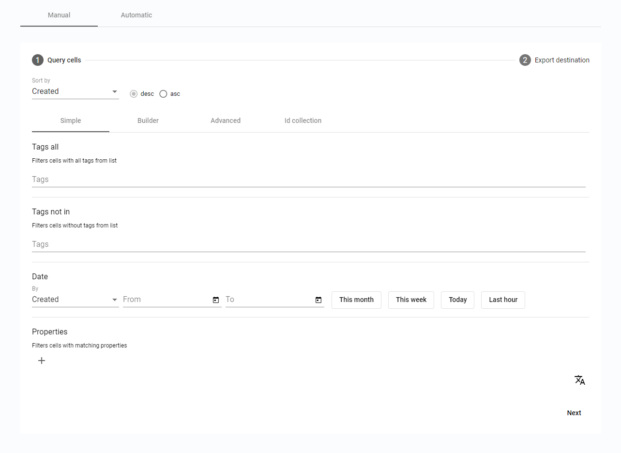Click the Tags all input field
This screenshot has width=621, height=453.
(194, 179)
